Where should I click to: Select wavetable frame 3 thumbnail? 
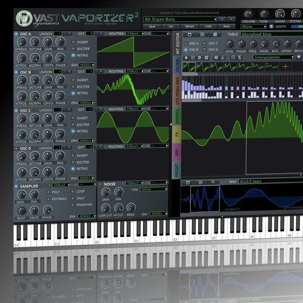[x=216, y=67]
